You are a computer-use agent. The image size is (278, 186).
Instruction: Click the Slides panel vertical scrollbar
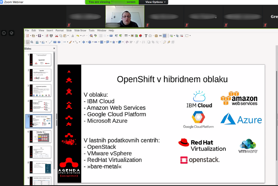pos(54,110)
